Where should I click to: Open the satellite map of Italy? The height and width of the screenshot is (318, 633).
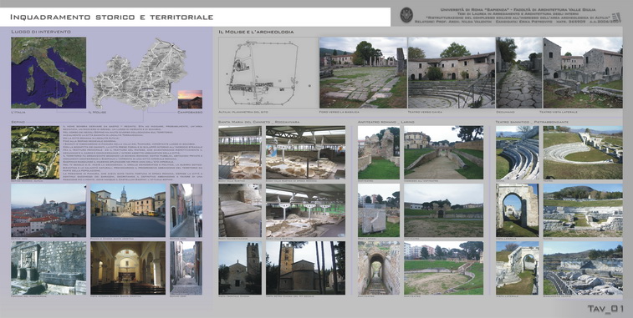point(48,73)
